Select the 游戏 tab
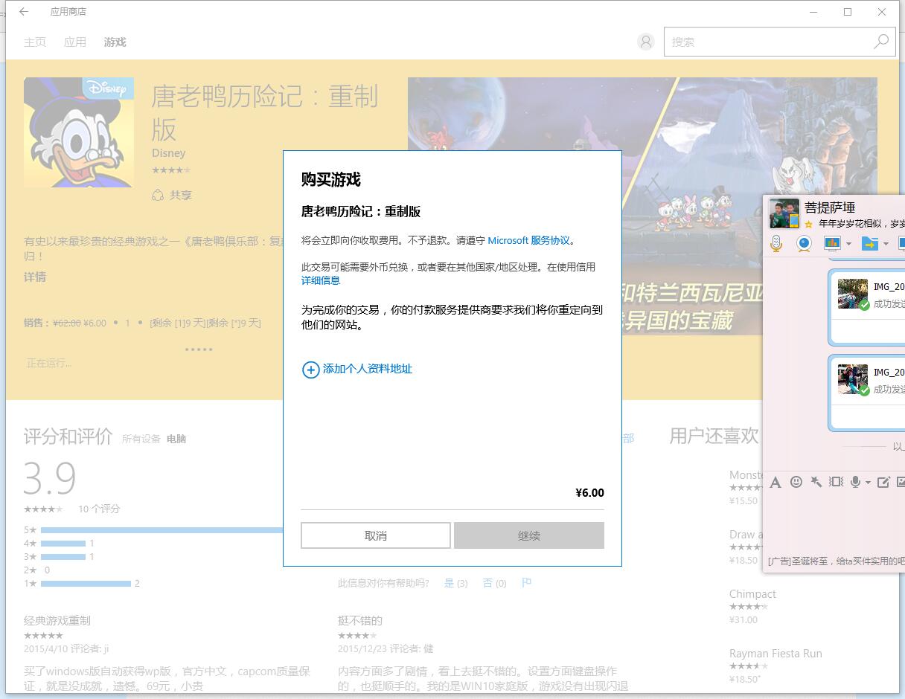This screenshot has height=699, width=905. 115,42
